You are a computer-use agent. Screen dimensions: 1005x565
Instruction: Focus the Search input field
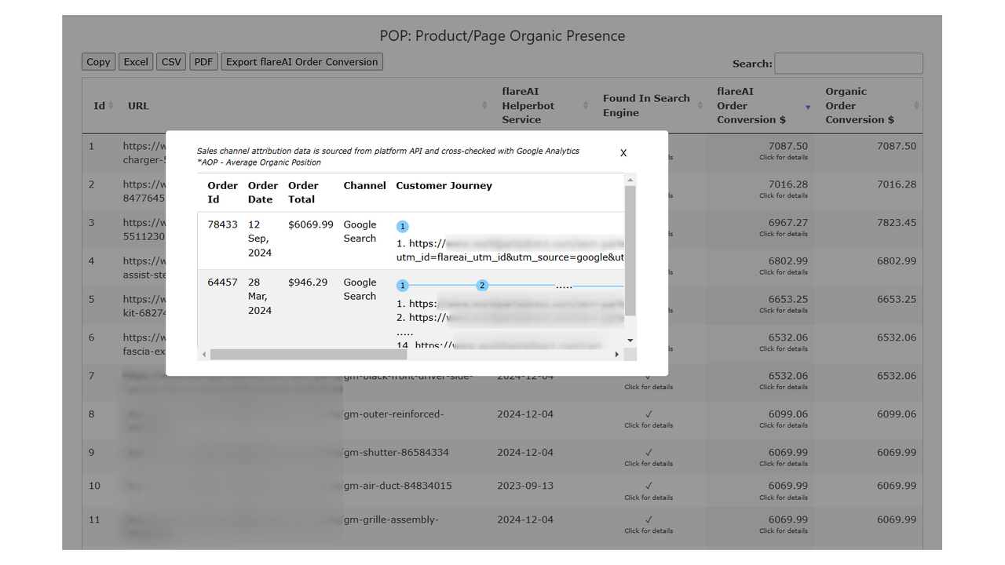click(849, 64)
